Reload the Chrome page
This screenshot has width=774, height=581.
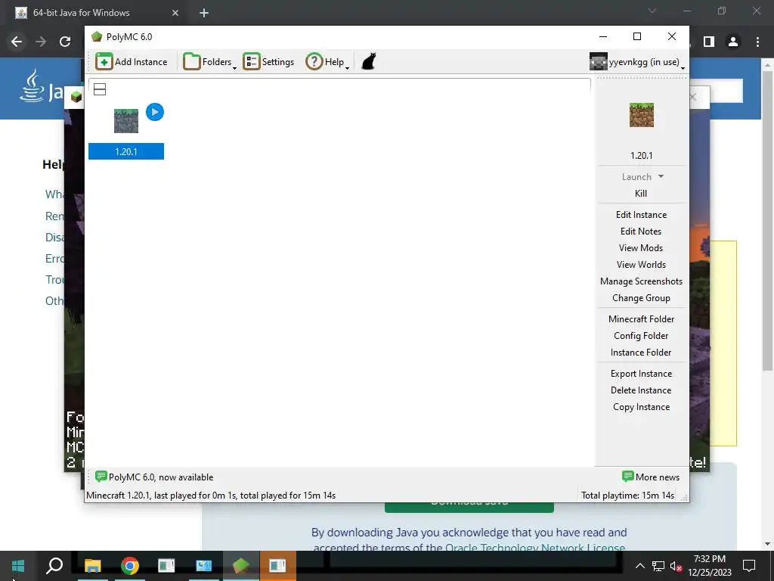pyautogui.click(x=65, y=42)
